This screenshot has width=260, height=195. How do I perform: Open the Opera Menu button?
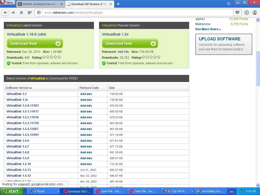pyautogui.click(x=8, y=2)
